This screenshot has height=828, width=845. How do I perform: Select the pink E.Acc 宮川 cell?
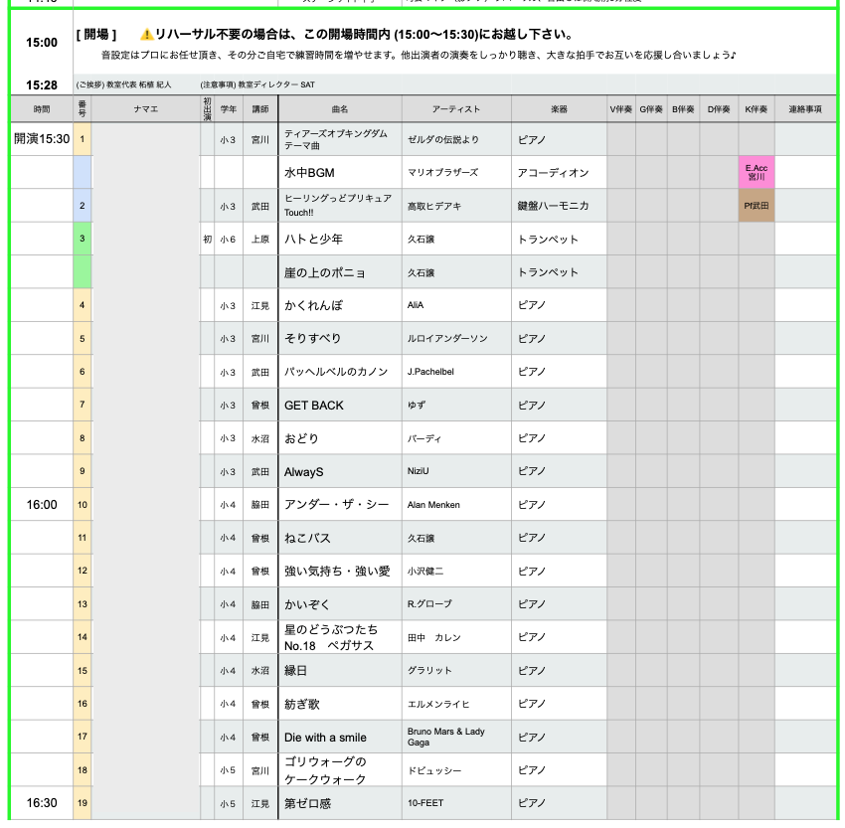756,173
